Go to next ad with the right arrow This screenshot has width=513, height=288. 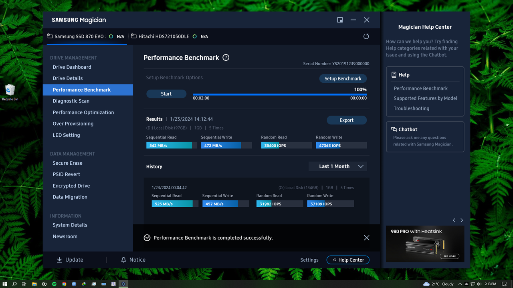click(x=462, y=220)
